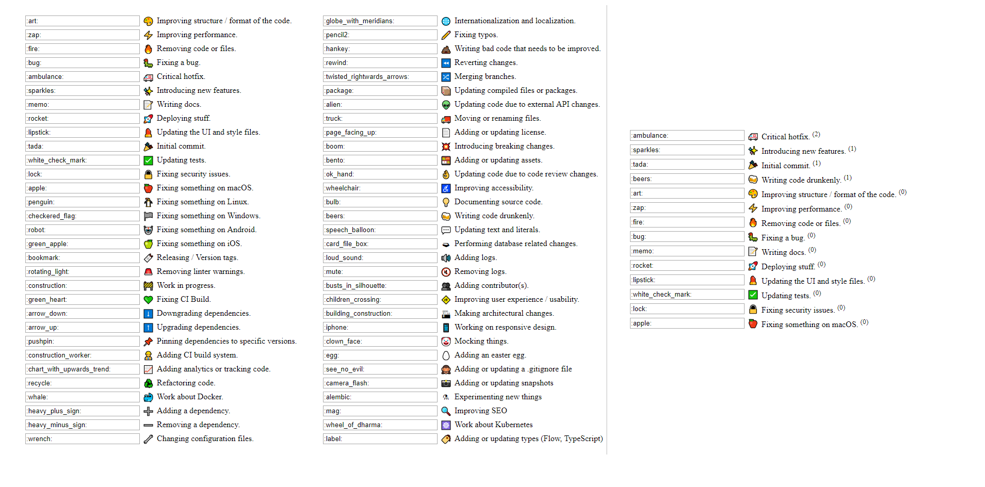
Task: Click the see-no-evil monkey emoji for gitignore
Action: click(446, 369)
